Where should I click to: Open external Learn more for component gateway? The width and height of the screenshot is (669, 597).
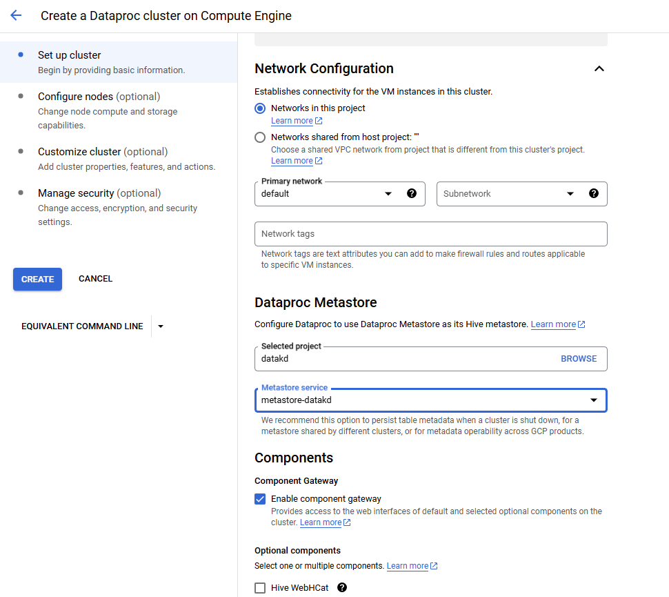[x=321, y=522]
